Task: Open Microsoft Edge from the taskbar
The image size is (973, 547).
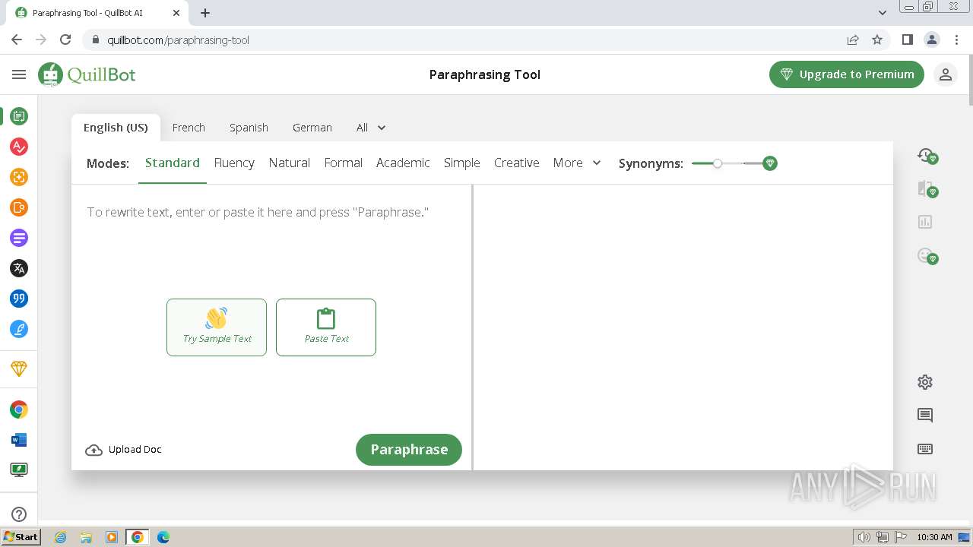Action: click(x=163, y=537)
